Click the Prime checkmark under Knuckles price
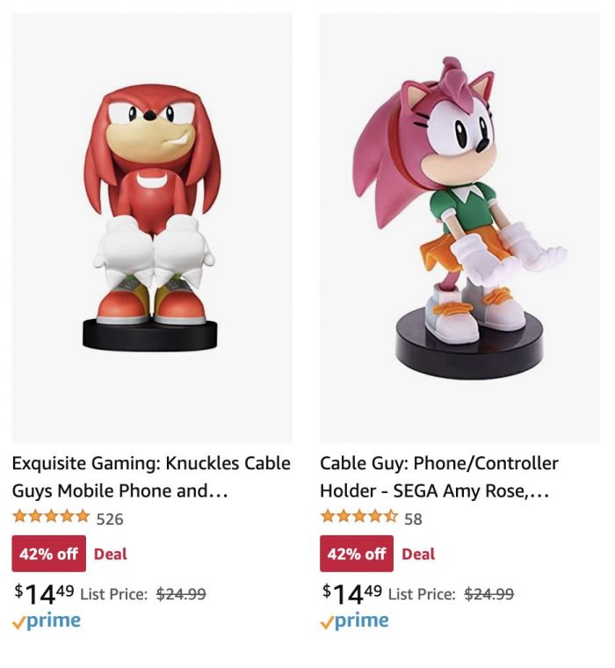The image size is (615, 668). (x=19, y=623)
